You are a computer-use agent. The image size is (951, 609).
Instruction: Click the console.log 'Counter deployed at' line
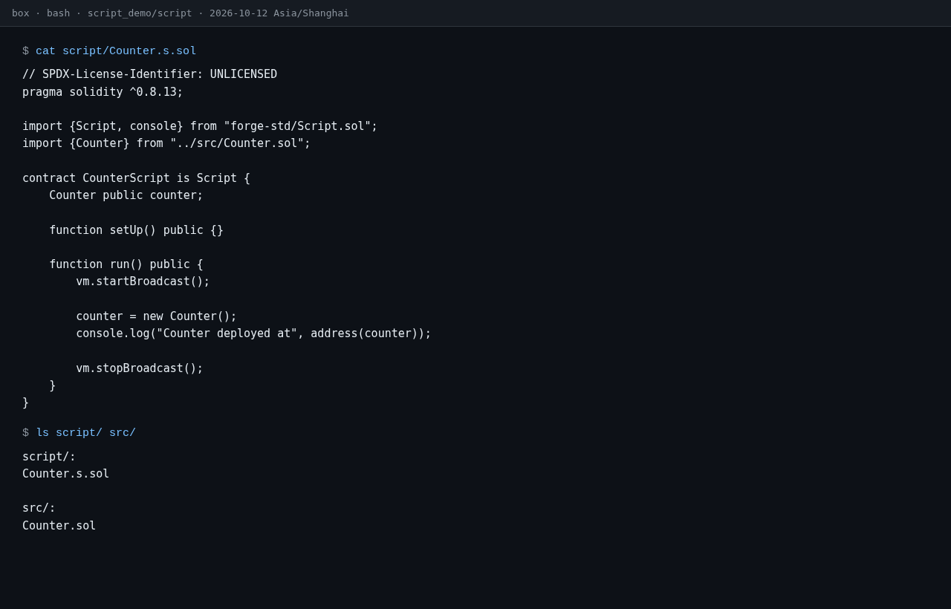point(253,333)
